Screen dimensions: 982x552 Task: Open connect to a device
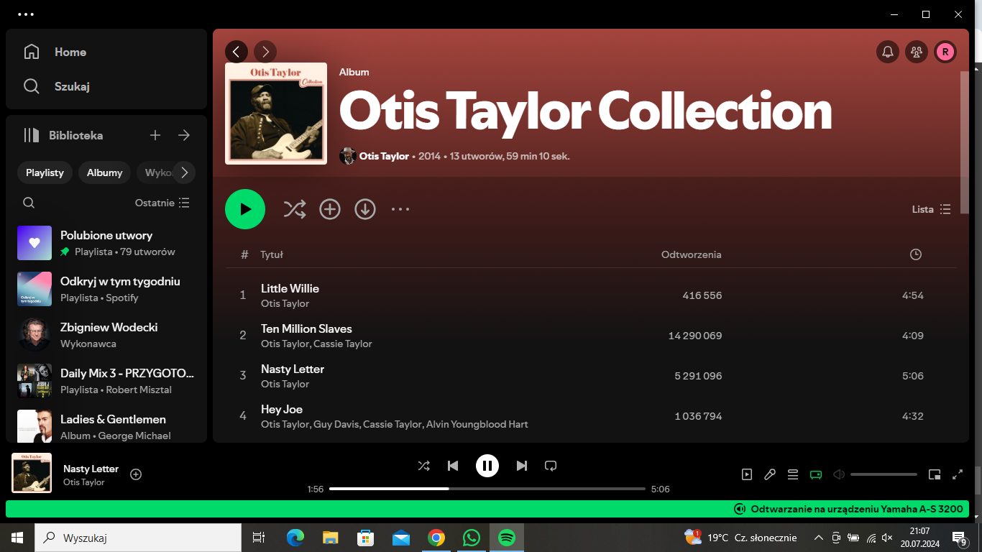816,474
